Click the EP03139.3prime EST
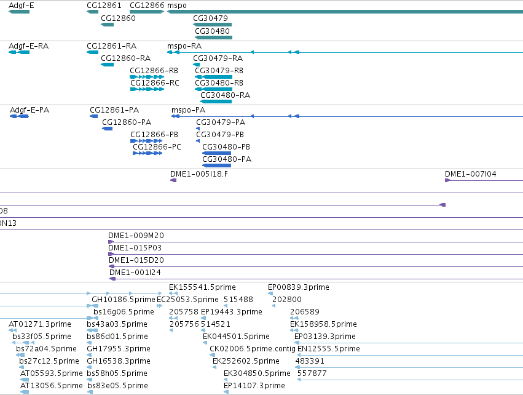This screenshot has width=523, height=395. point(409,343)
